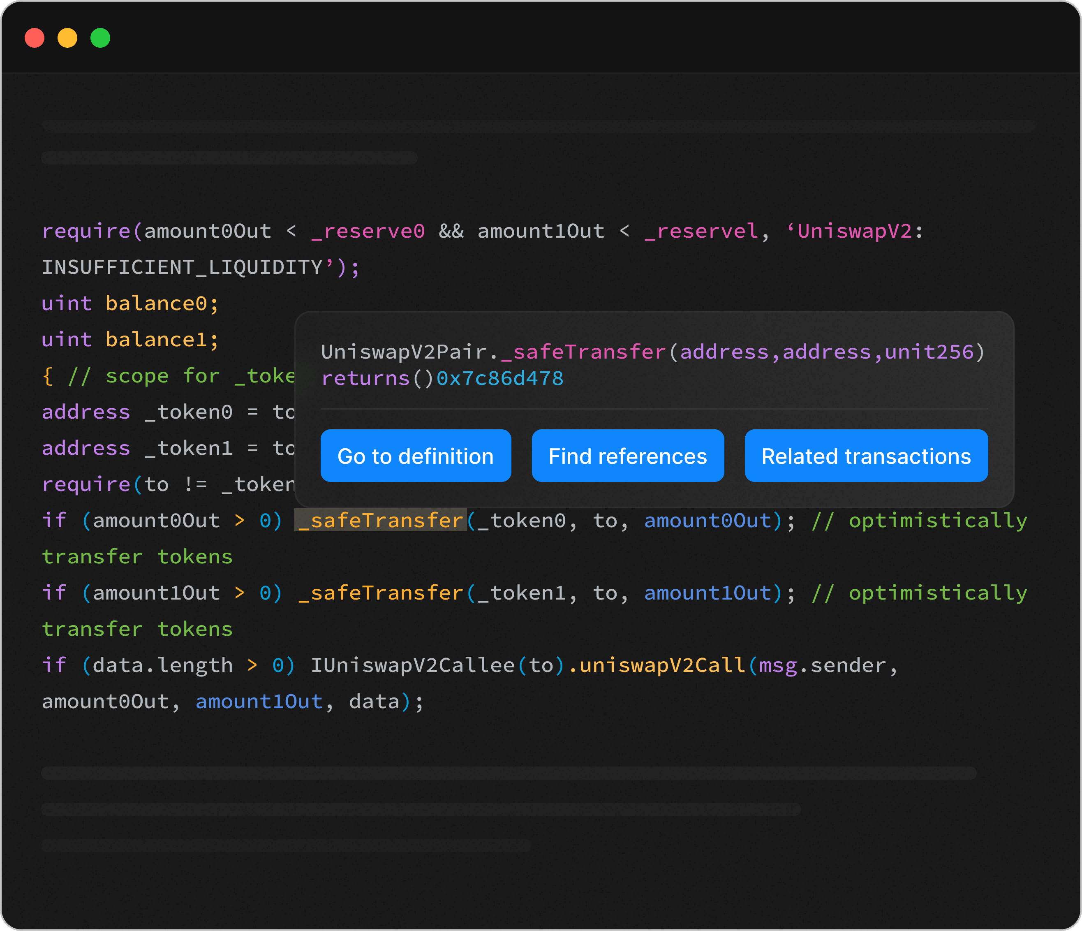Screen dimensions: 1082x931
Task: Click the 'require(to != _token' line
Action: click(x=168, y=484)
